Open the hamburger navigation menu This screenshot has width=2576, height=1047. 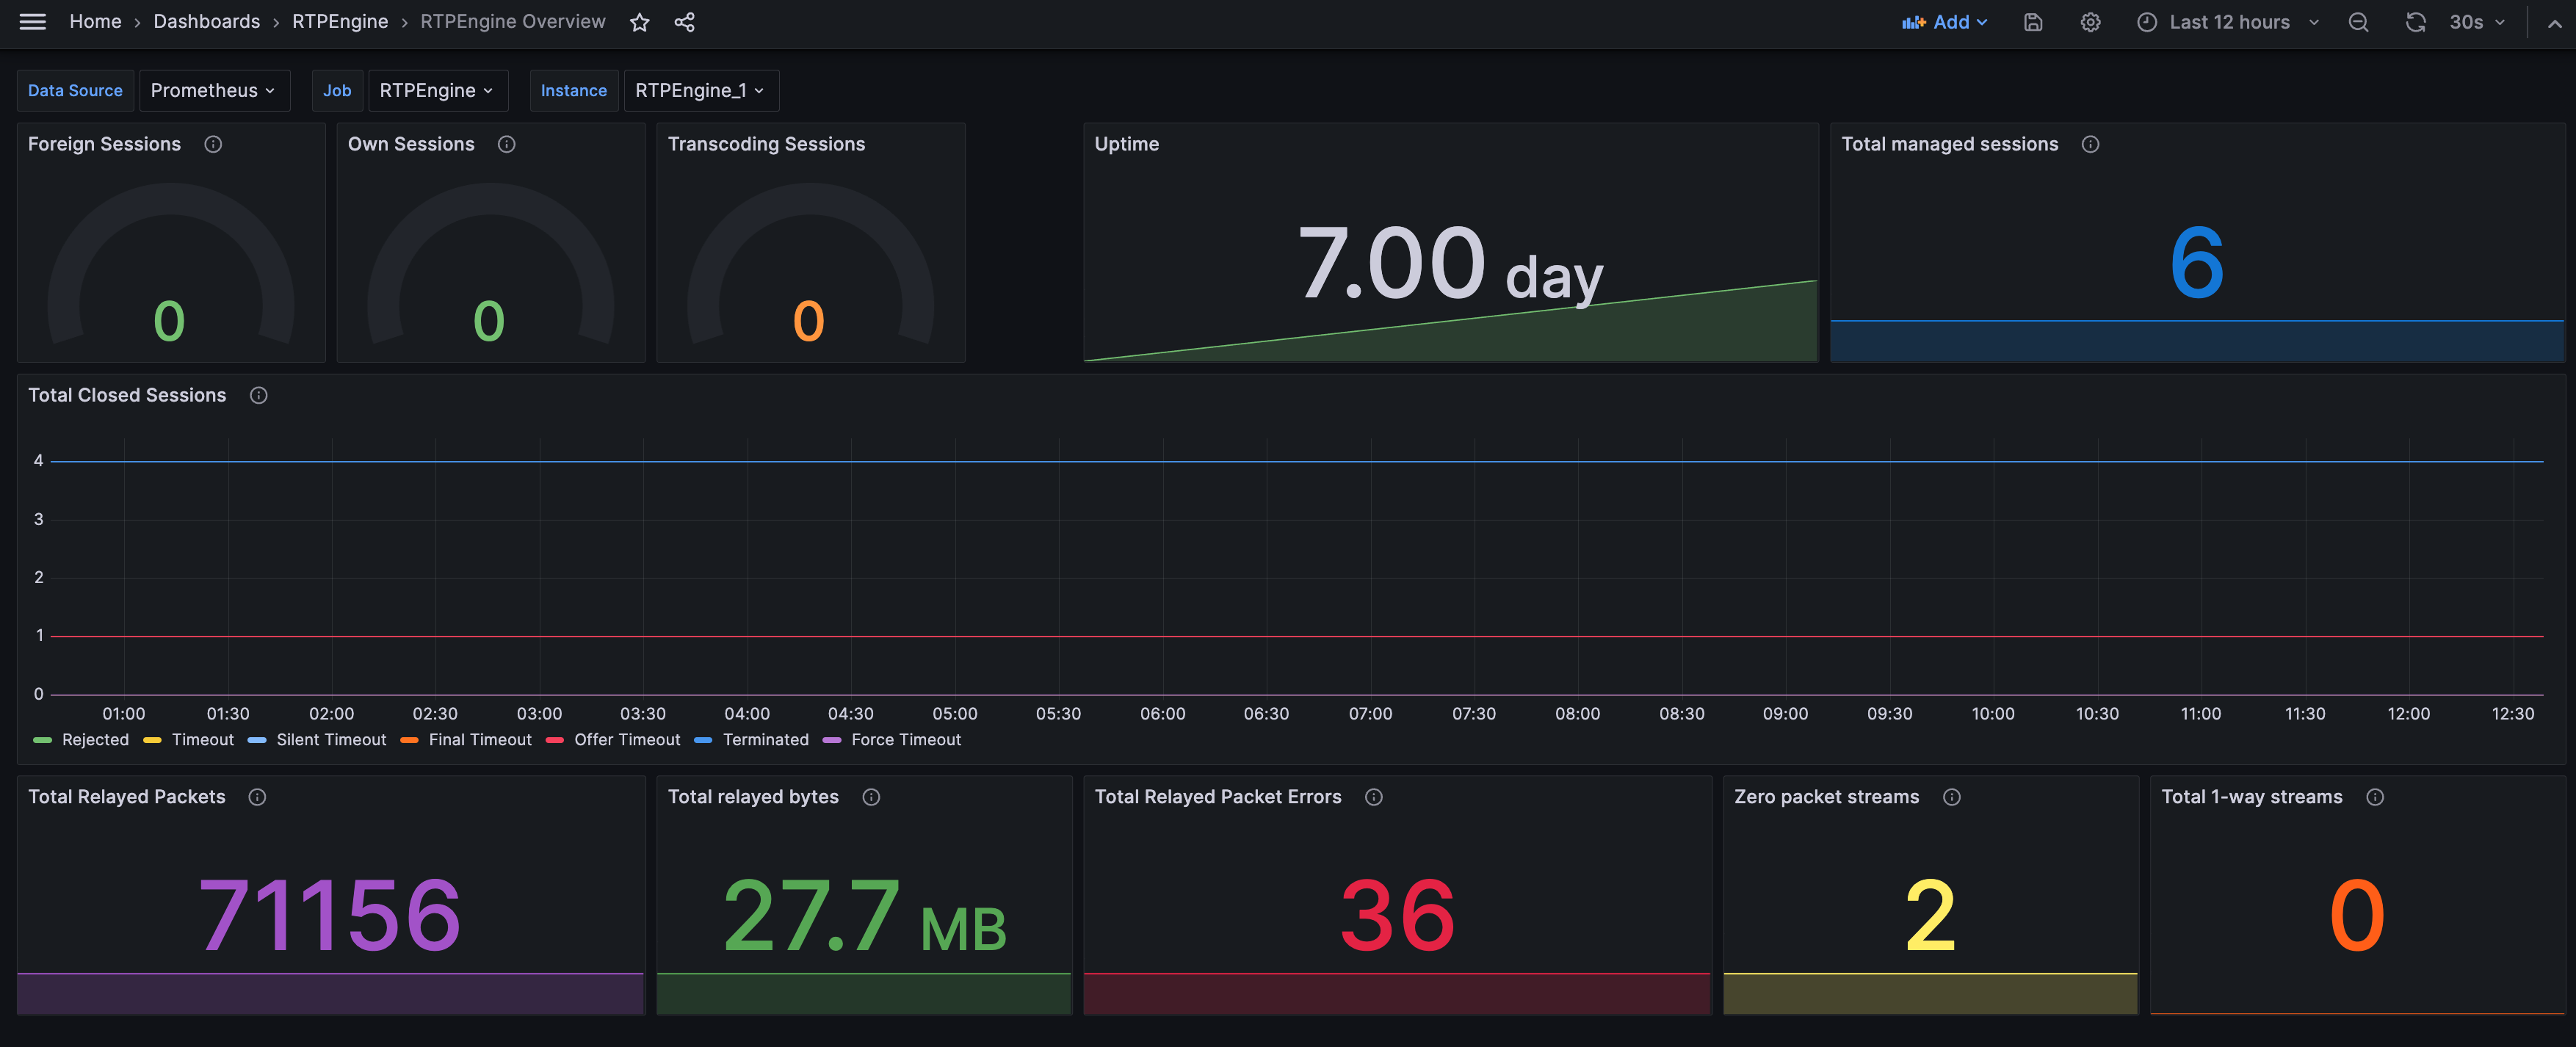(x=32, y=22)
